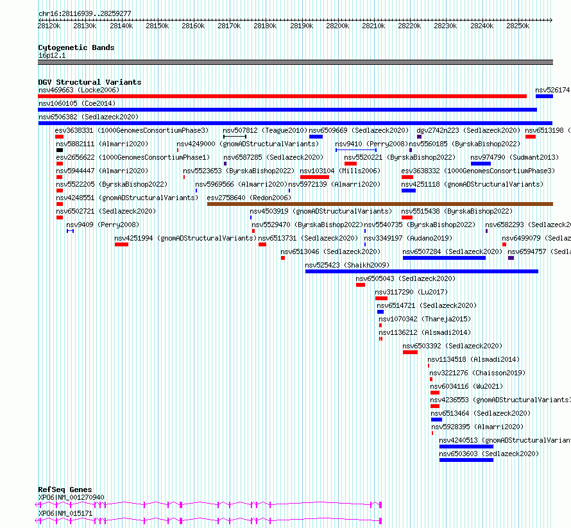Open the nsv526174 variant label

click(552, 90)
